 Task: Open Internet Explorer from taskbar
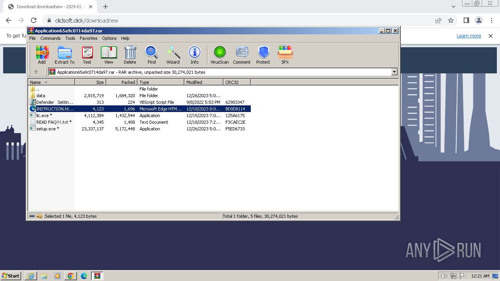(x=31, y=276)
